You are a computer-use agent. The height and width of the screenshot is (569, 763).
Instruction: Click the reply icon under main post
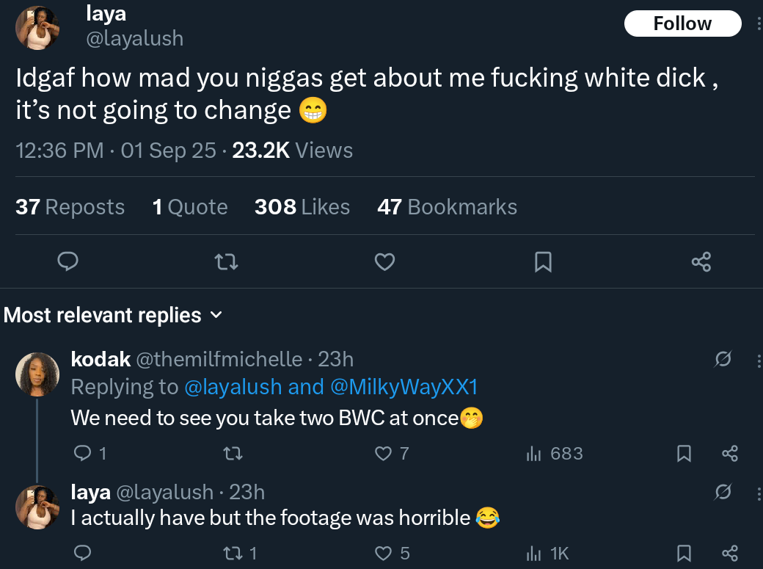coord(67,261)
